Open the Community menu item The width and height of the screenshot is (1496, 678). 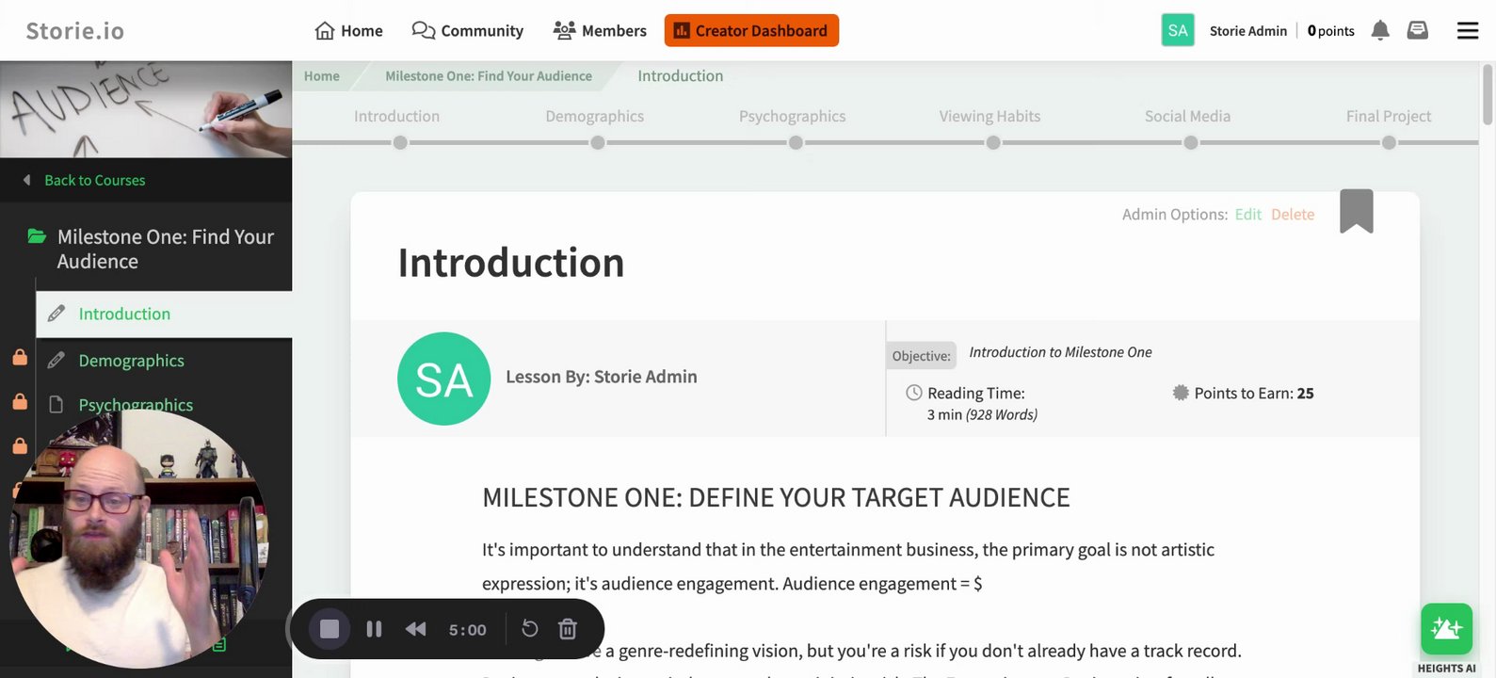(x=468, y=30)
